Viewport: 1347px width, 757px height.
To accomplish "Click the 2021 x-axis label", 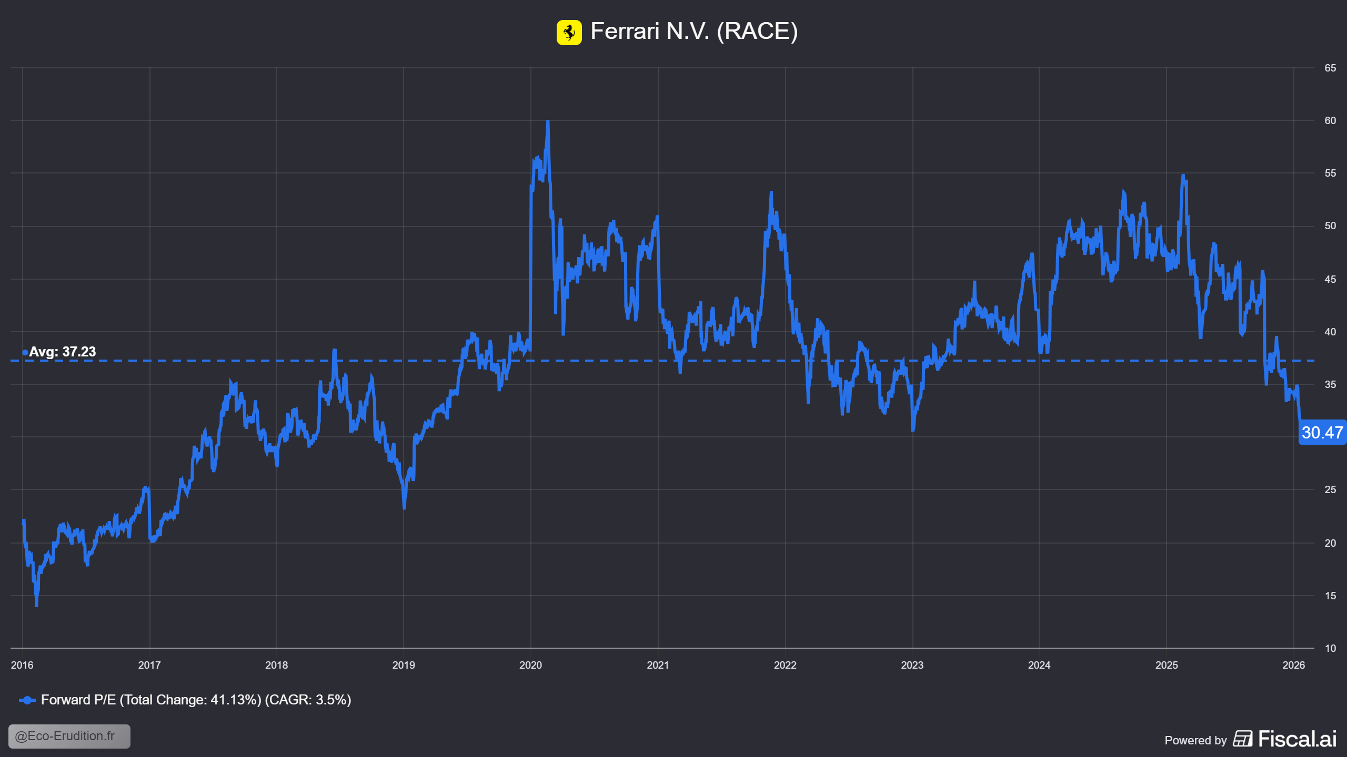I will [x=658, y=665].
